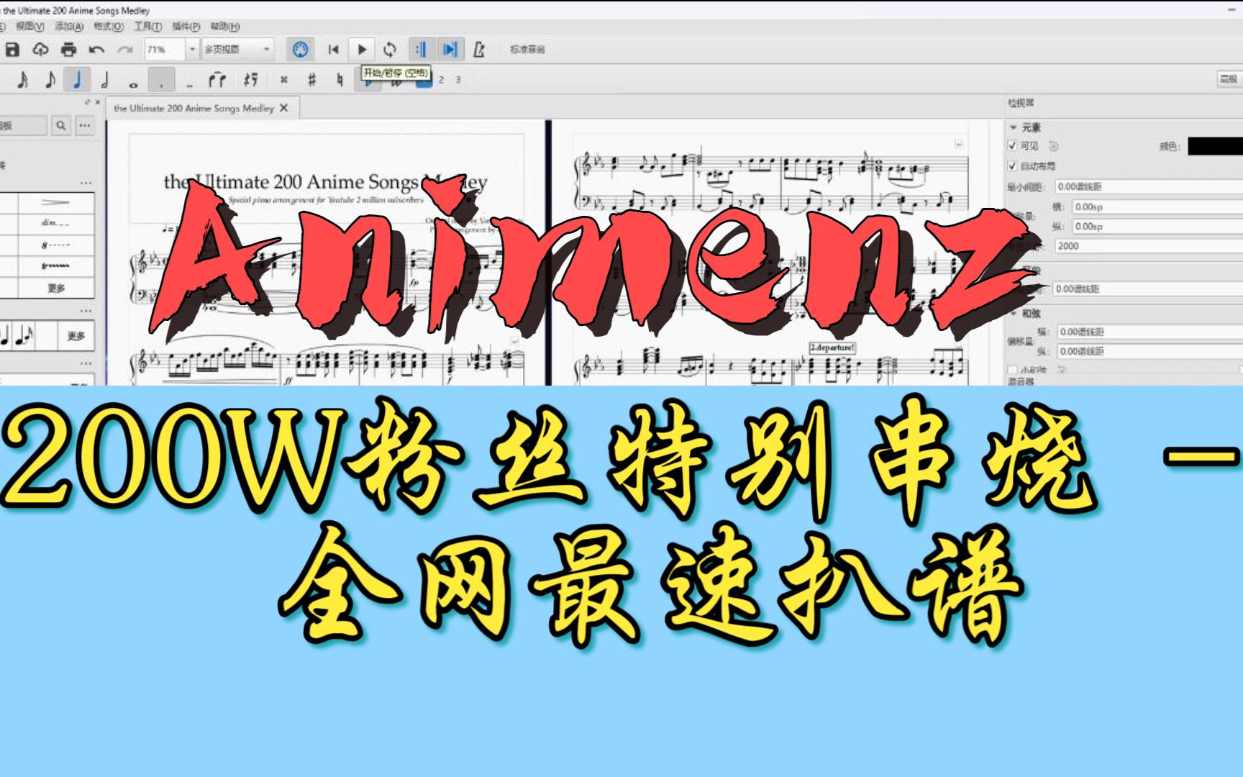Click the 横 offset 0.00sp field
This screenshot has width=1243, height=777.
click(1157, 206)
